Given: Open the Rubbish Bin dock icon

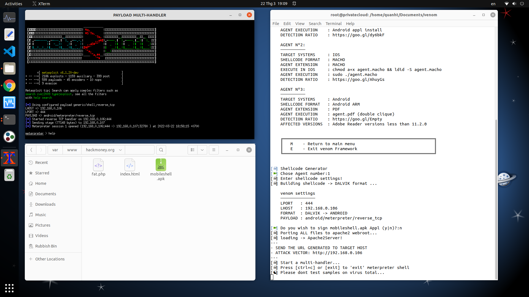Looking at the screenshot, I should pyautogui.click(x=9, y=175).
